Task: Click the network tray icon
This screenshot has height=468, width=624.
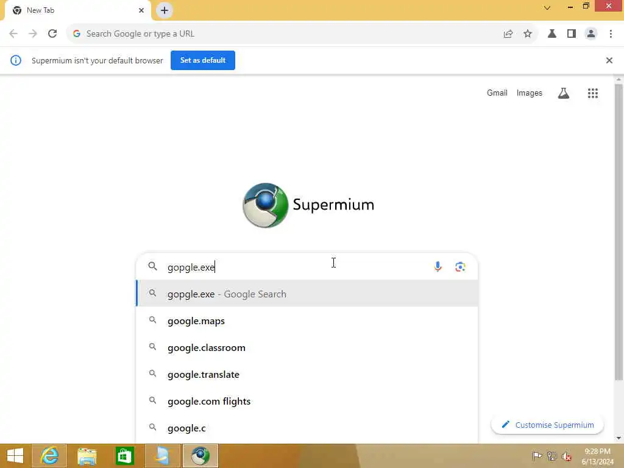Action: pyautogui.click(x=551, y=456)
